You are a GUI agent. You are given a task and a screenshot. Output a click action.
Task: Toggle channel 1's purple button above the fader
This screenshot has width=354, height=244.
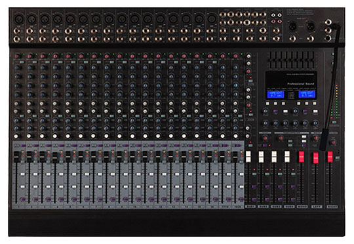click(23, 146)
